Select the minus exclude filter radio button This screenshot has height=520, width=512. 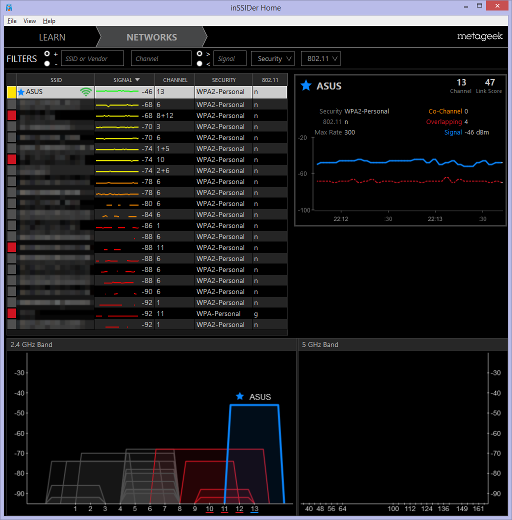tap(47, 63)
